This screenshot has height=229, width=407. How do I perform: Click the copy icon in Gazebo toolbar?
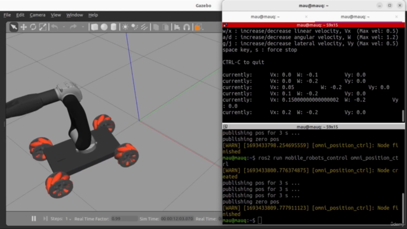(156, 27)
